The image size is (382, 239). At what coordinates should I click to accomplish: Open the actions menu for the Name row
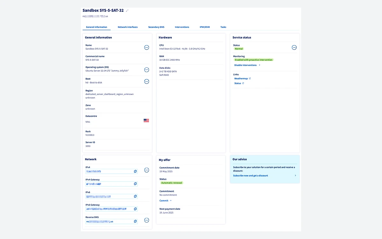pyautogui.click(x=146, y=47)
